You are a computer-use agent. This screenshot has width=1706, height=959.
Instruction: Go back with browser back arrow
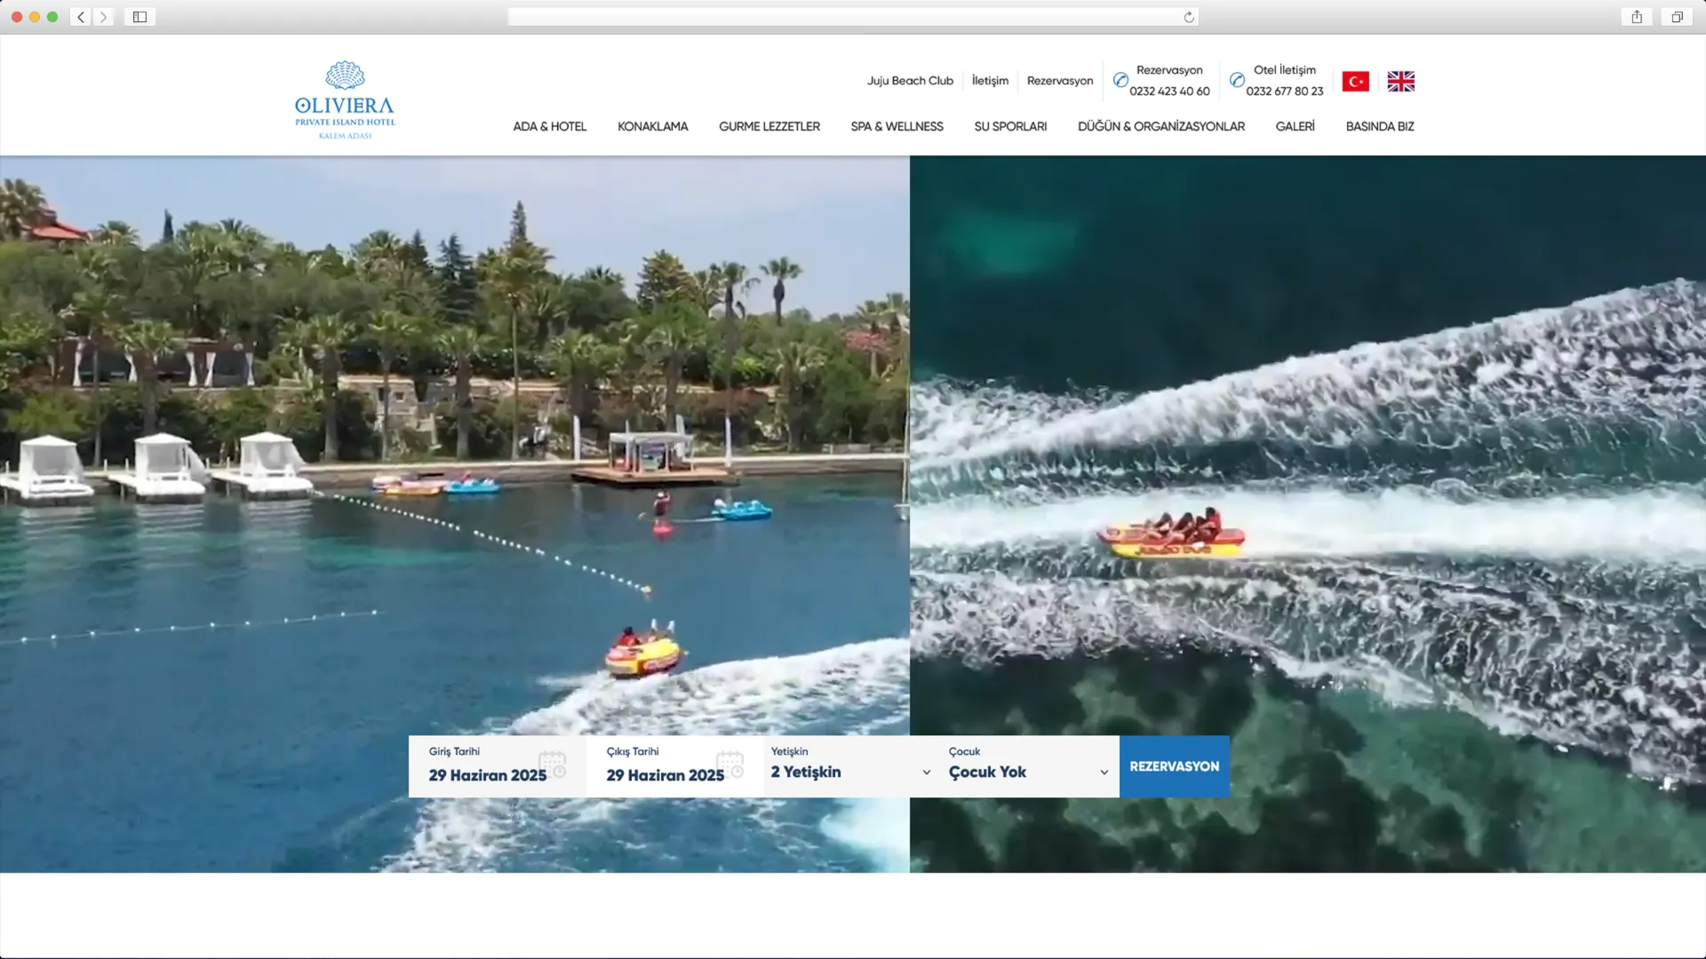pyautogui.click(x=81, y=17)
